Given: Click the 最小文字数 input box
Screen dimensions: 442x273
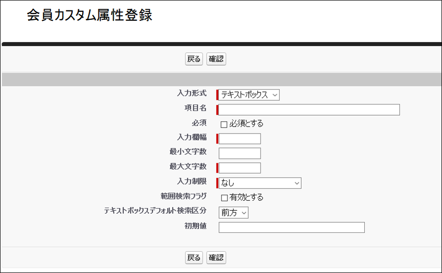Looking at the screenshot, I should (240, 153).
